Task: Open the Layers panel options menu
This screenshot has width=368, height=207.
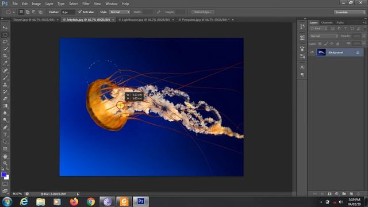Action: [x=364, y=22]
